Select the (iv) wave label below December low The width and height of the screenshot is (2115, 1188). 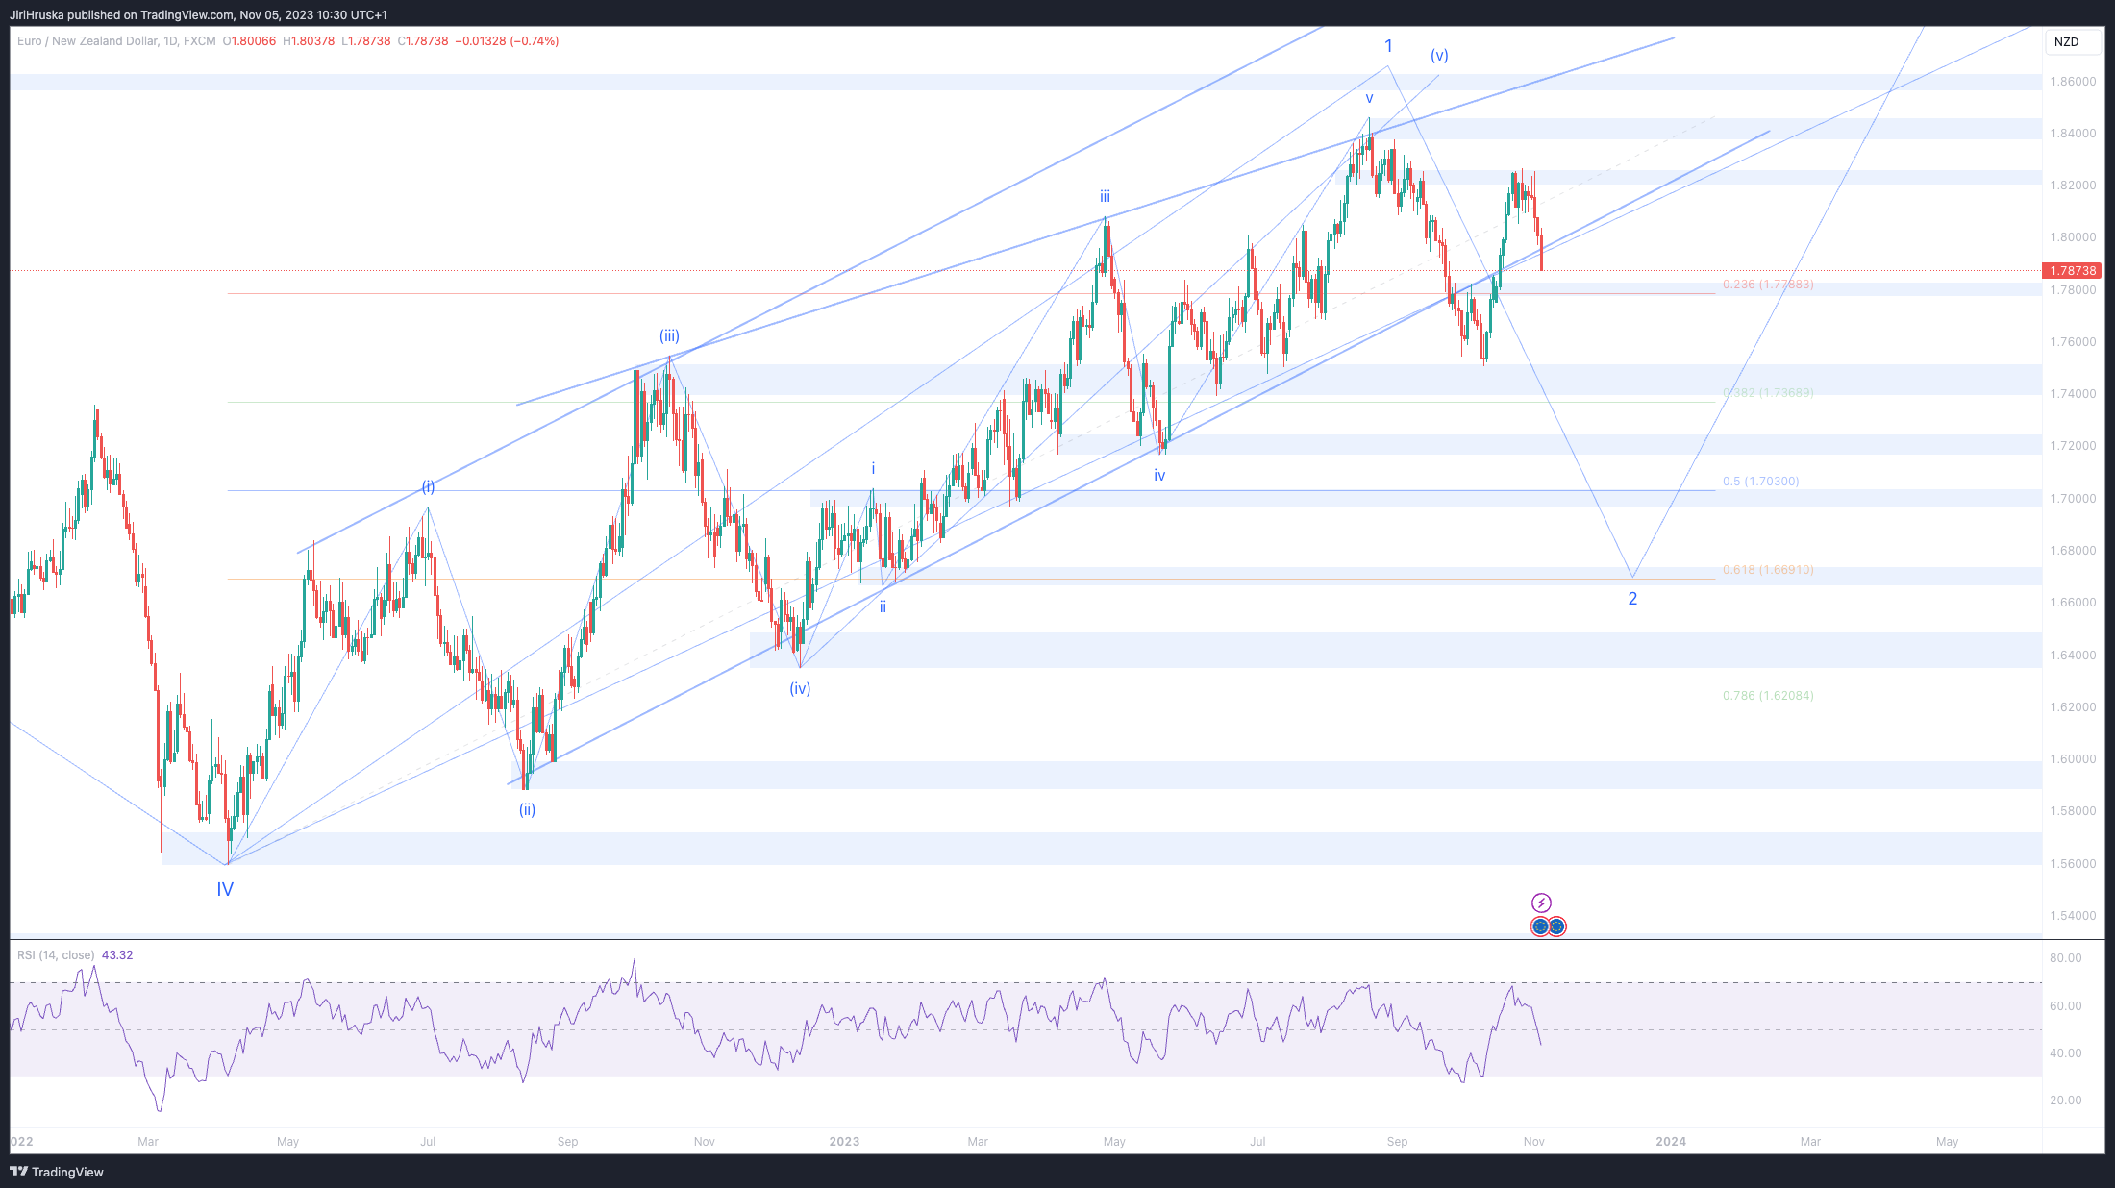tap(800, 688)
